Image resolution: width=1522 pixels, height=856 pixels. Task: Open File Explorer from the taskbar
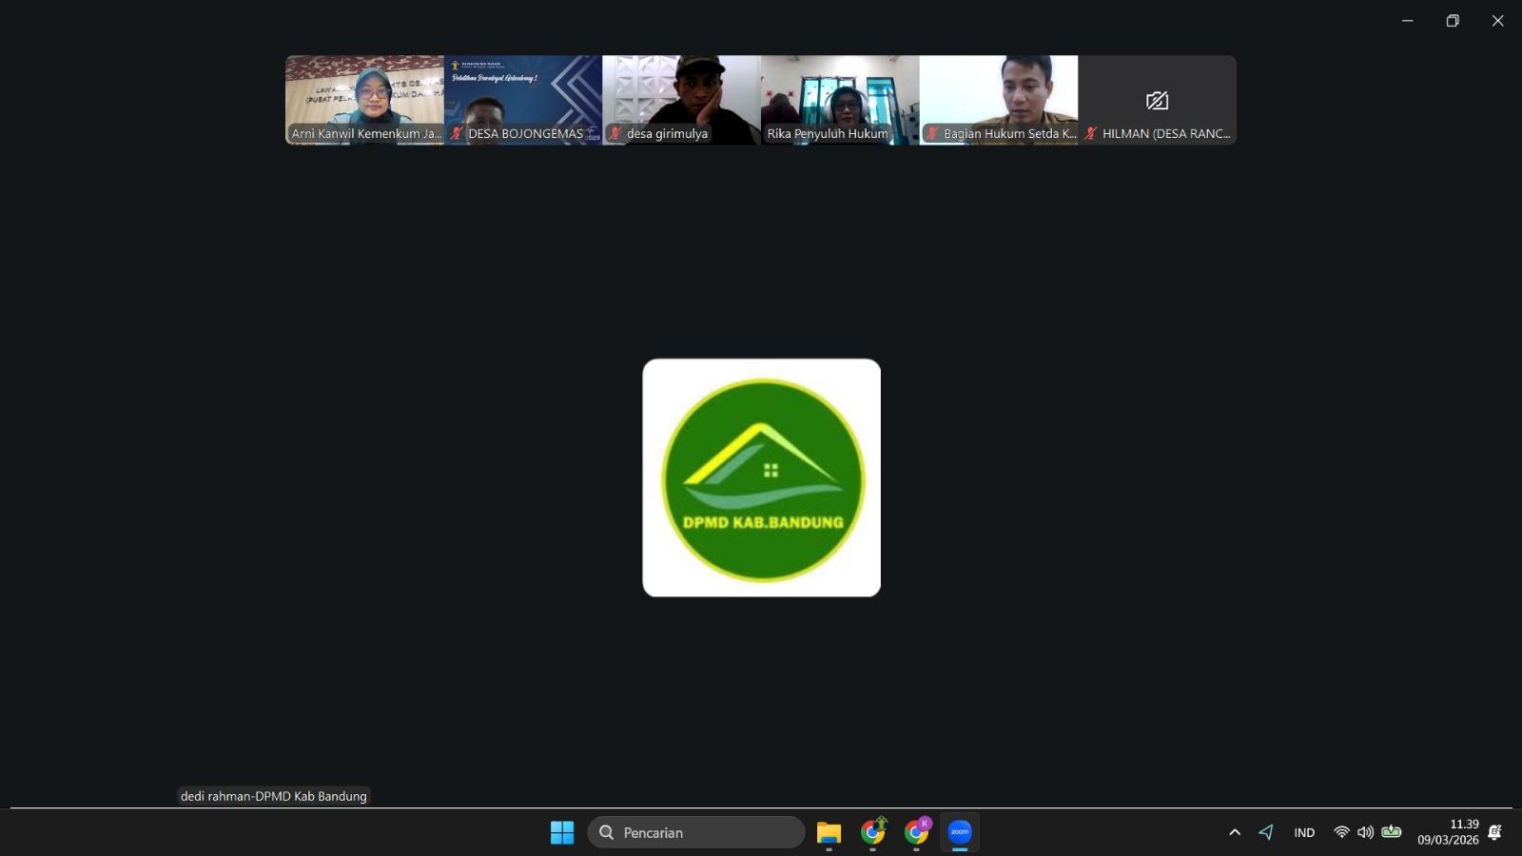pyautogui.click(x=829, y=832)
